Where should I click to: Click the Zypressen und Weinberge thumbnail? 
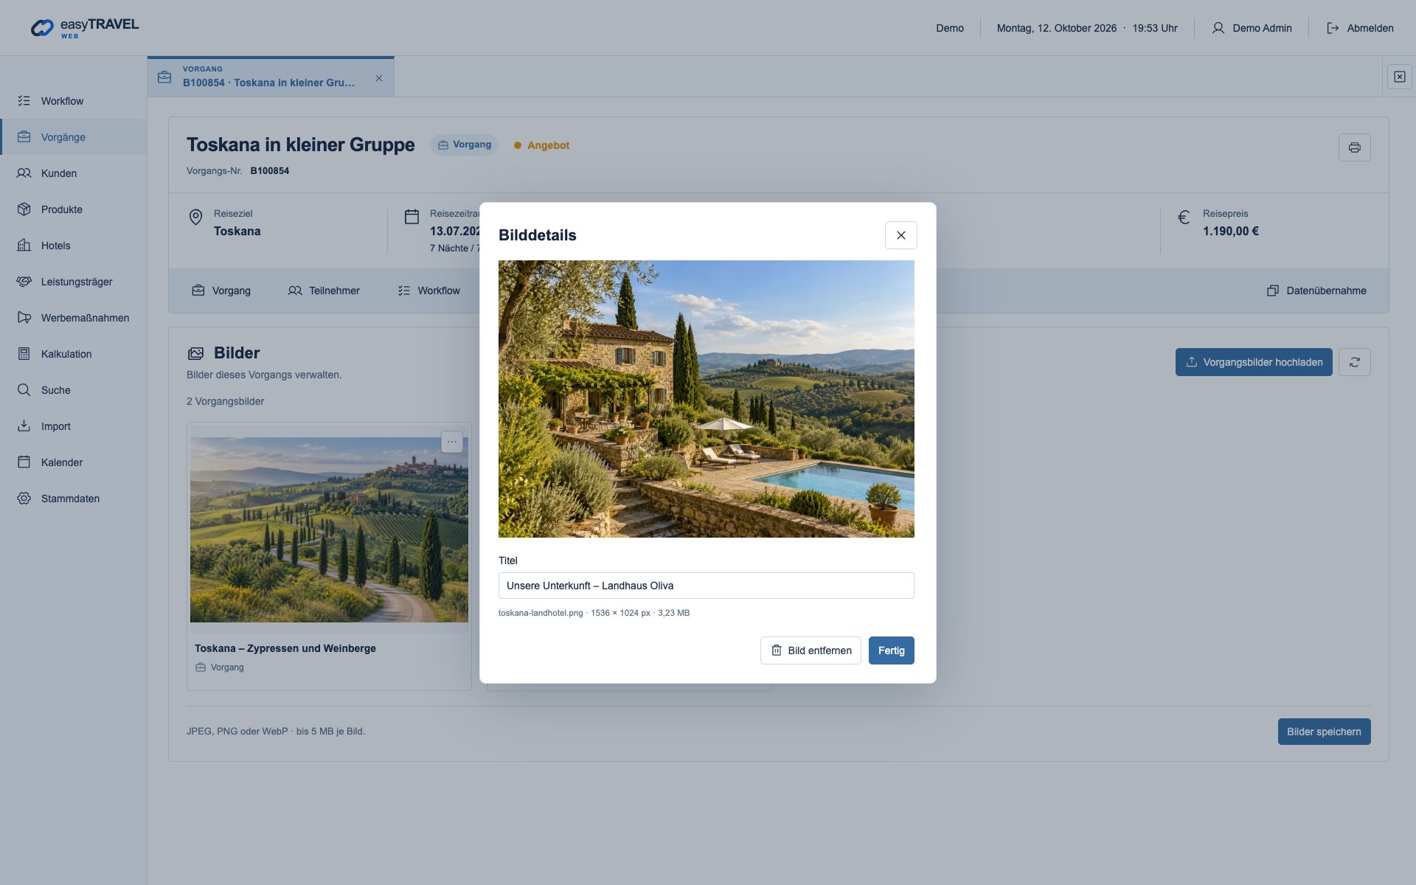point(329,530)
